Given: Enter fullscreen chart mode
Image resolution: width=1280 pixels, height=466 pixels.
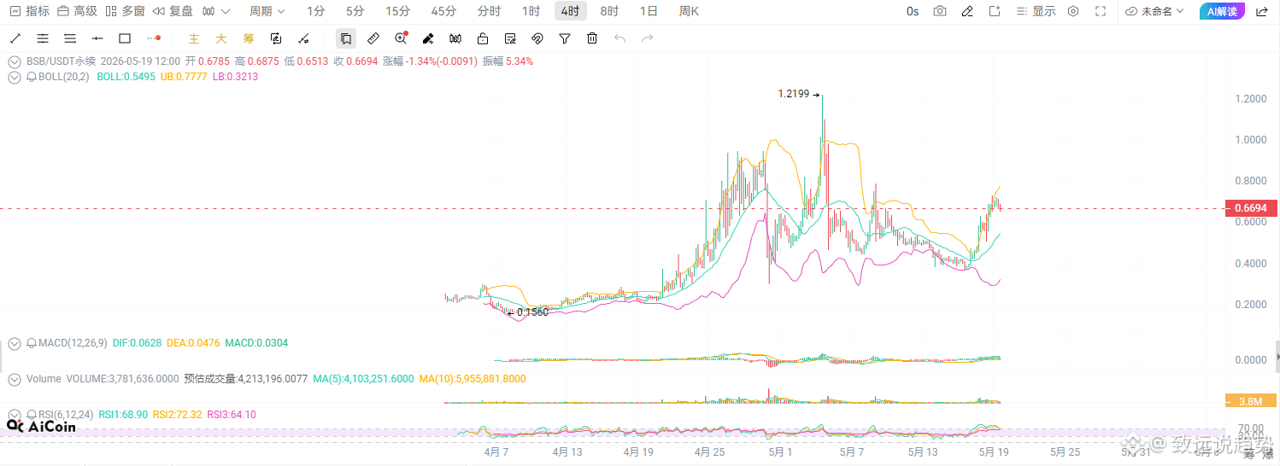Looking at the screenshot, I should (1101, 11).
